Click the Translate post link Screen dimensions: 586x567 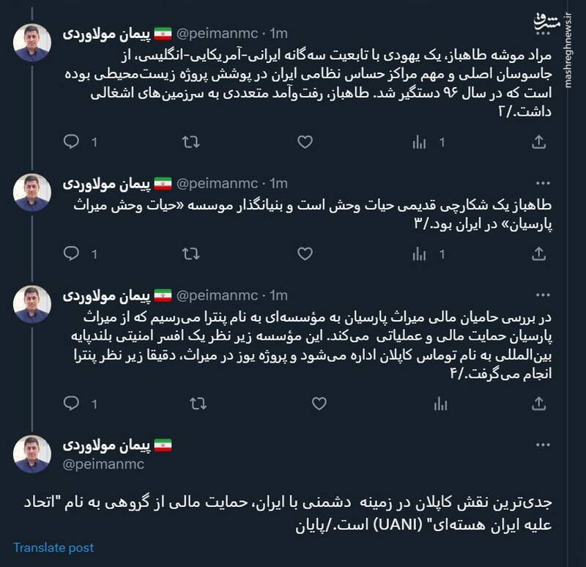(53, 547)
